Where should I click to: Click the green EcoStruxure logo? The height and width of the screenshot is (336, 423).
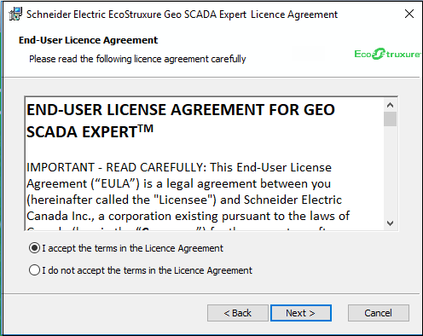click(387, 54)
